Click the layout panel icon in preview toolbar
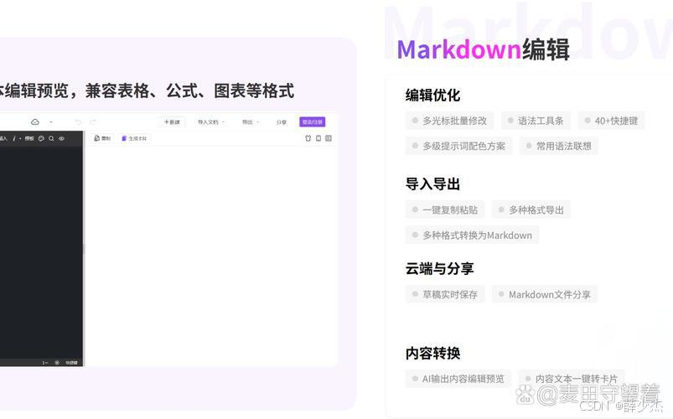This screenshot has height=419, width=673. [x=329, y=138]
